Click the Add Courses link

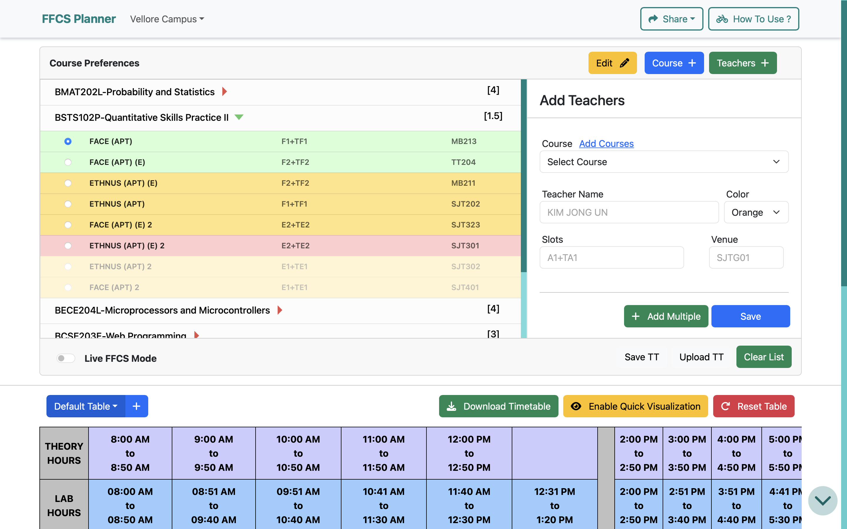coord(606,143)
